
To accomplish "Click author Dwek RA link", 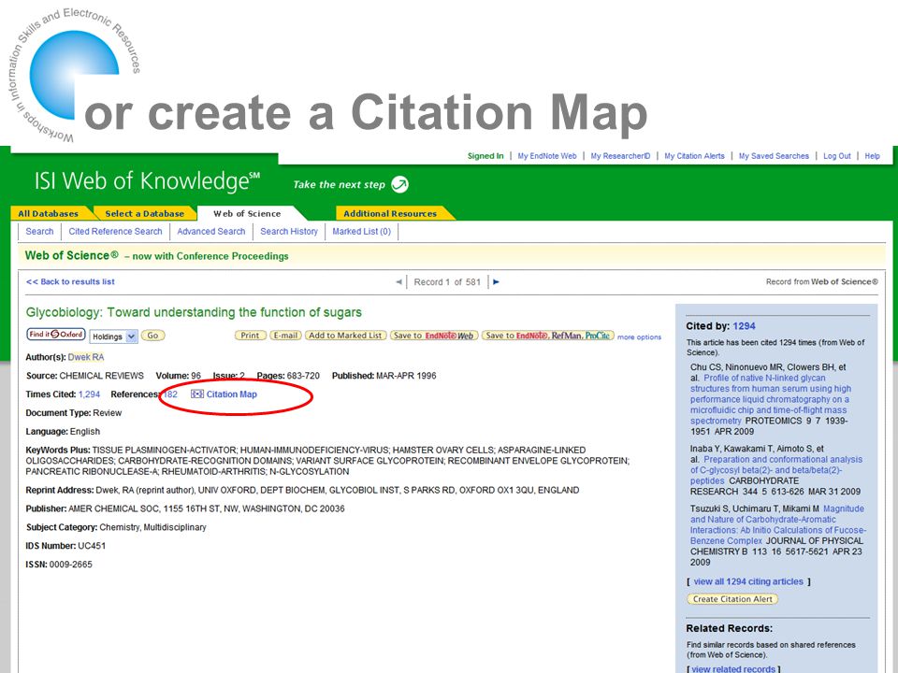I will click(86, 357).
